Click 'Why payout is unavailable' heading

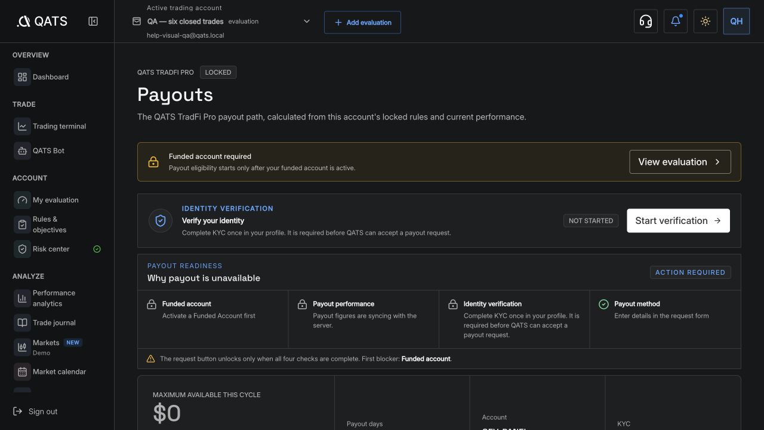coord(204,278)
